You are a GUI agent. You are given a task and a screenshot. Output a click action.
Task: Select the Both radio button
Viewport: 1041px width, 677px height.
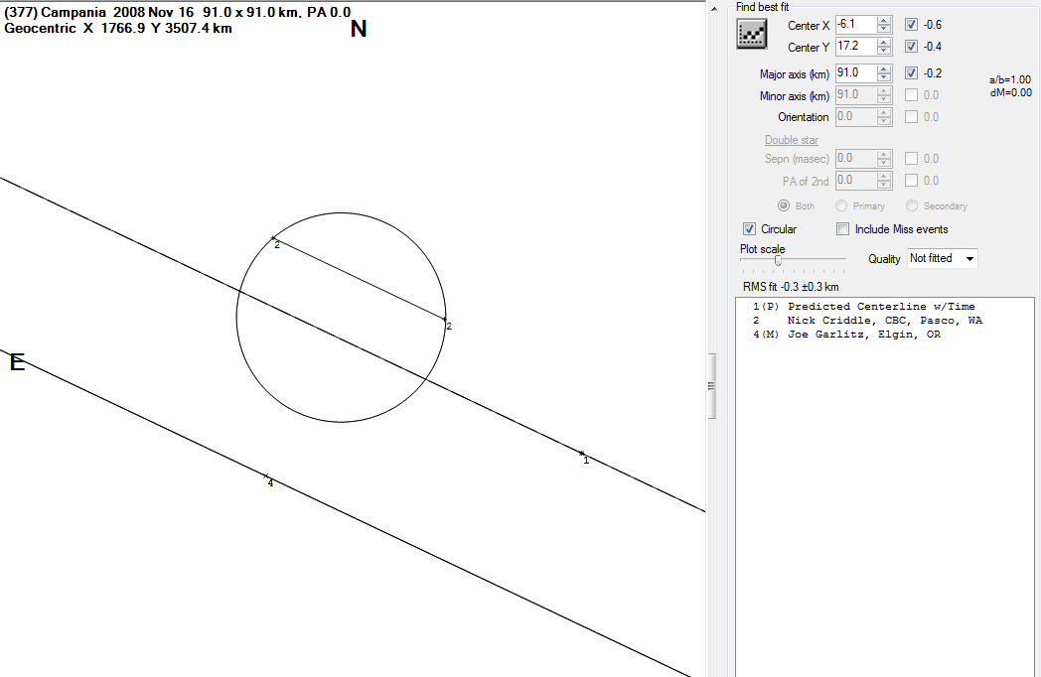point(784,205)
